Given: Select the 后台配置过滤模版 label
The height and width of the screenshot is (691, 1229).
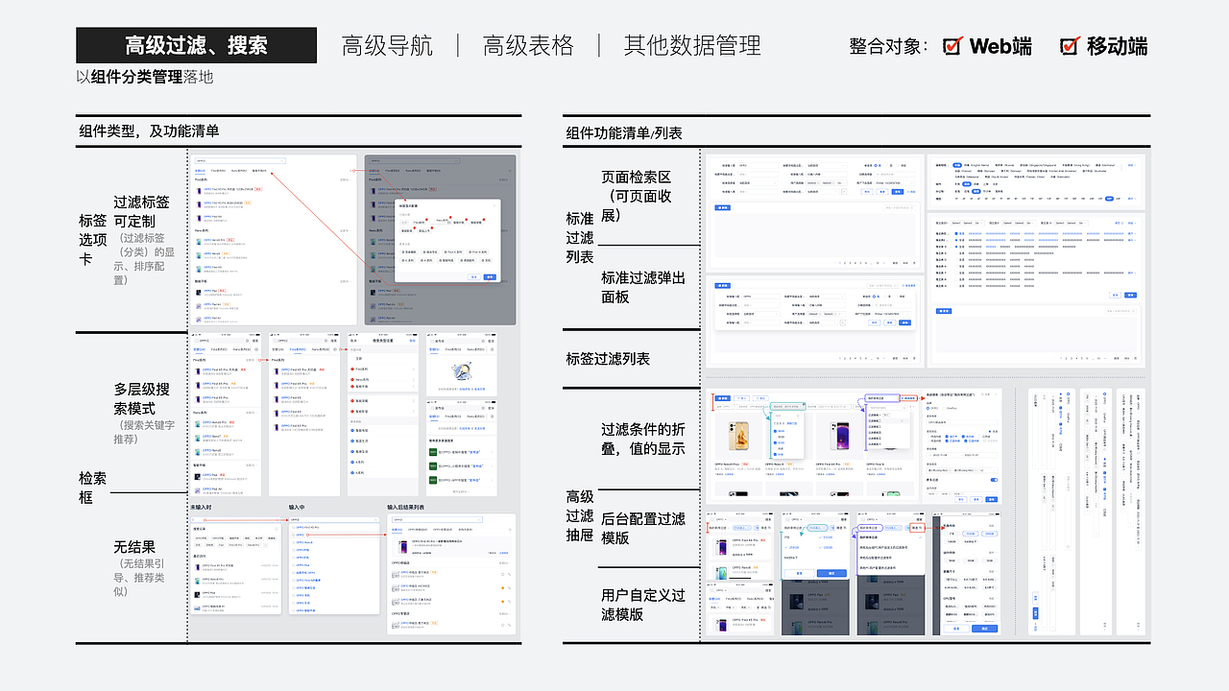Looking at the screenshot, I should click(643, 528).
